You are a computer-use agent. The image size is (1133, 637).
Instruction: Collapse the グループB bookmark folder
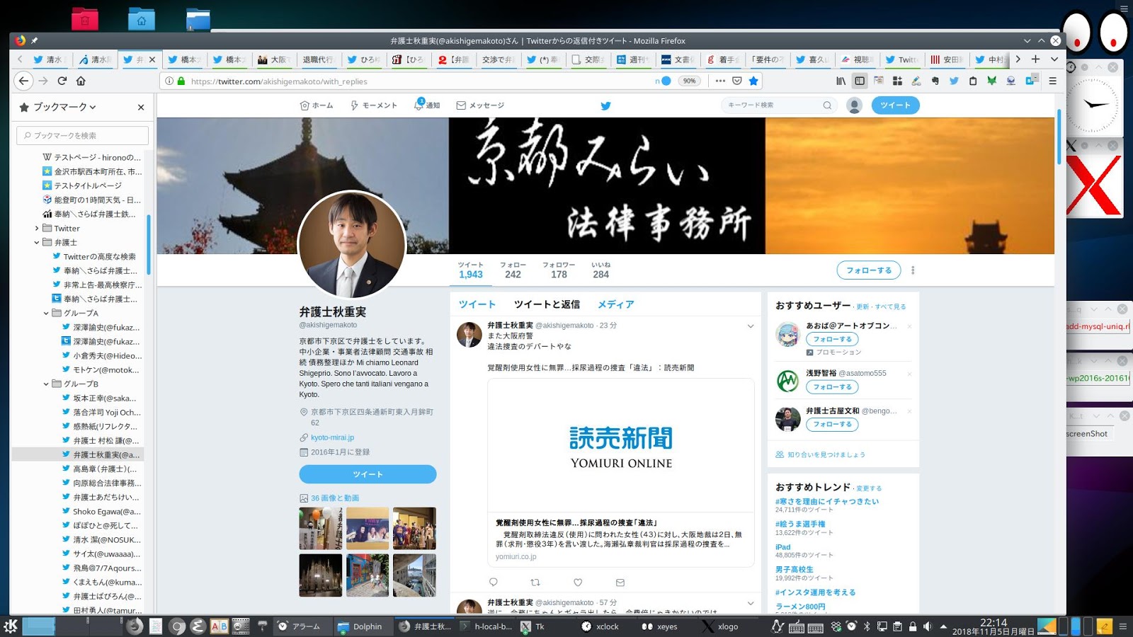click(x=46, y=384)
